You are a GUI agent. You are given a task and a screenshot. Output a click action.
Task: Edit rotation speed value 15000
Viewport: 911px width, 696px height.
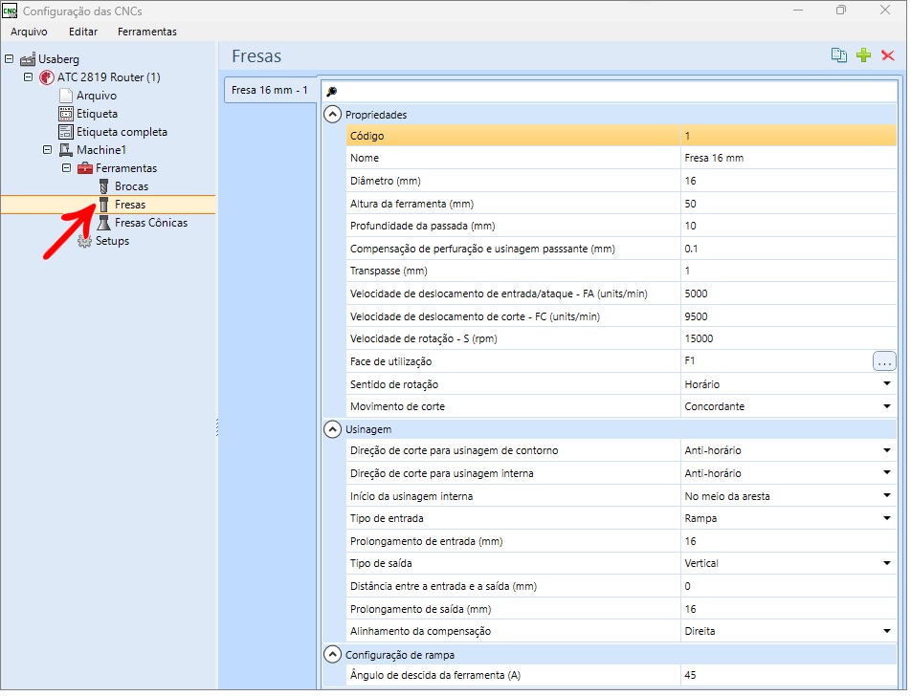[x=788, y=339]
